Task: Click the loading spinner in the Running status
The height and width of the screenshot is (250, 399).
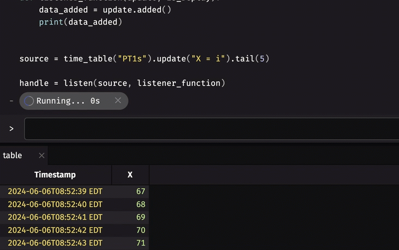Action: [29, 101]
